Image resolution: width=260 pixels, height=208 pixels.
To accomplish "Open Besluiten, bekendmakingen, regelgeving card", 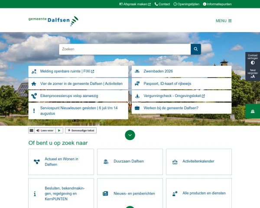I will pos(61,193).
